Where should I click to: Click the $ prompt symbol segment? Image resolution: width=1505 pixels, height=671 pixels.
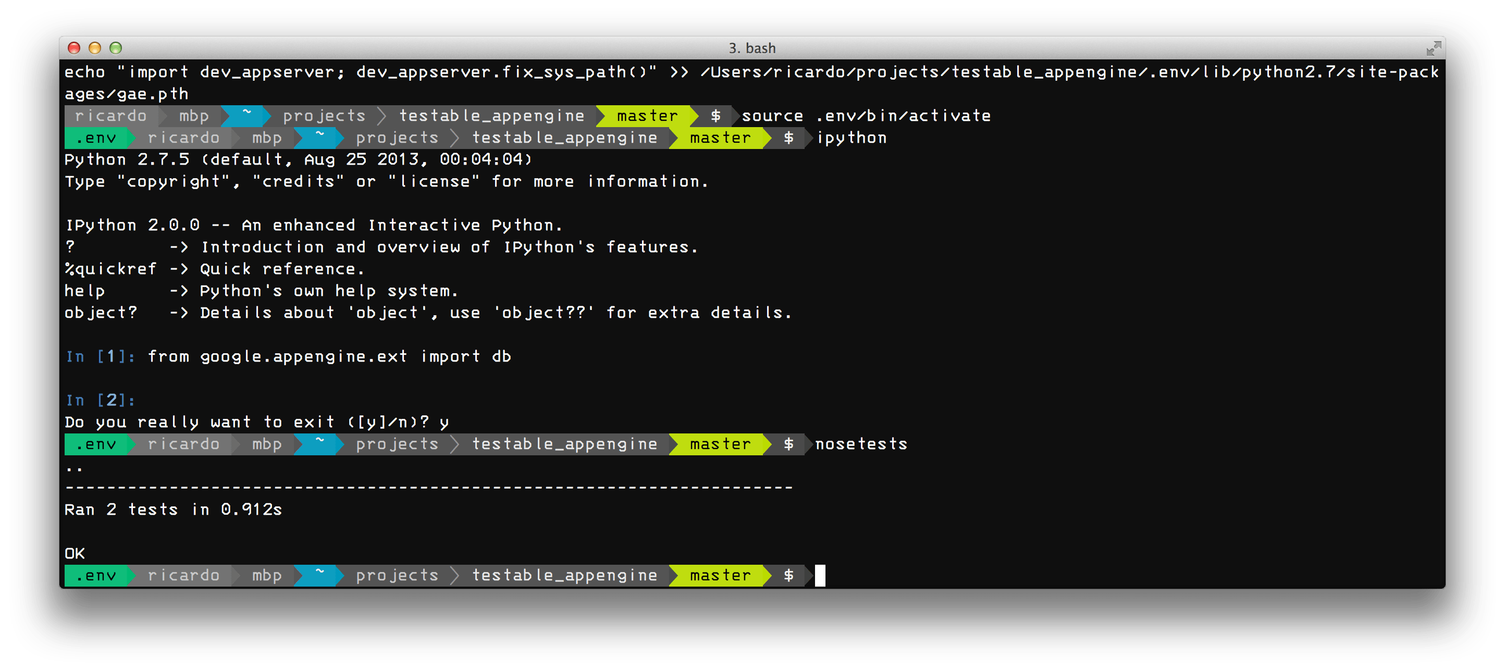point(789,575)
